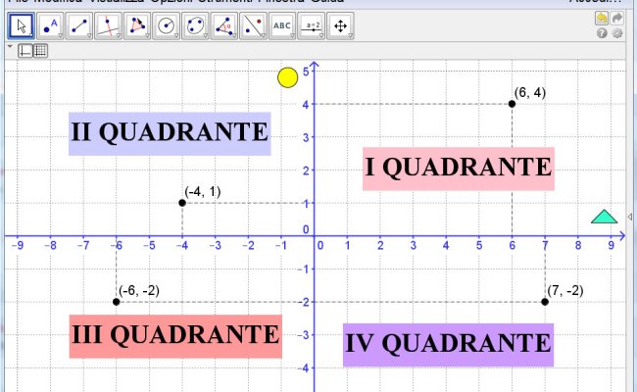Click the y-axis tick label "-3"

[x=303, y=335]
